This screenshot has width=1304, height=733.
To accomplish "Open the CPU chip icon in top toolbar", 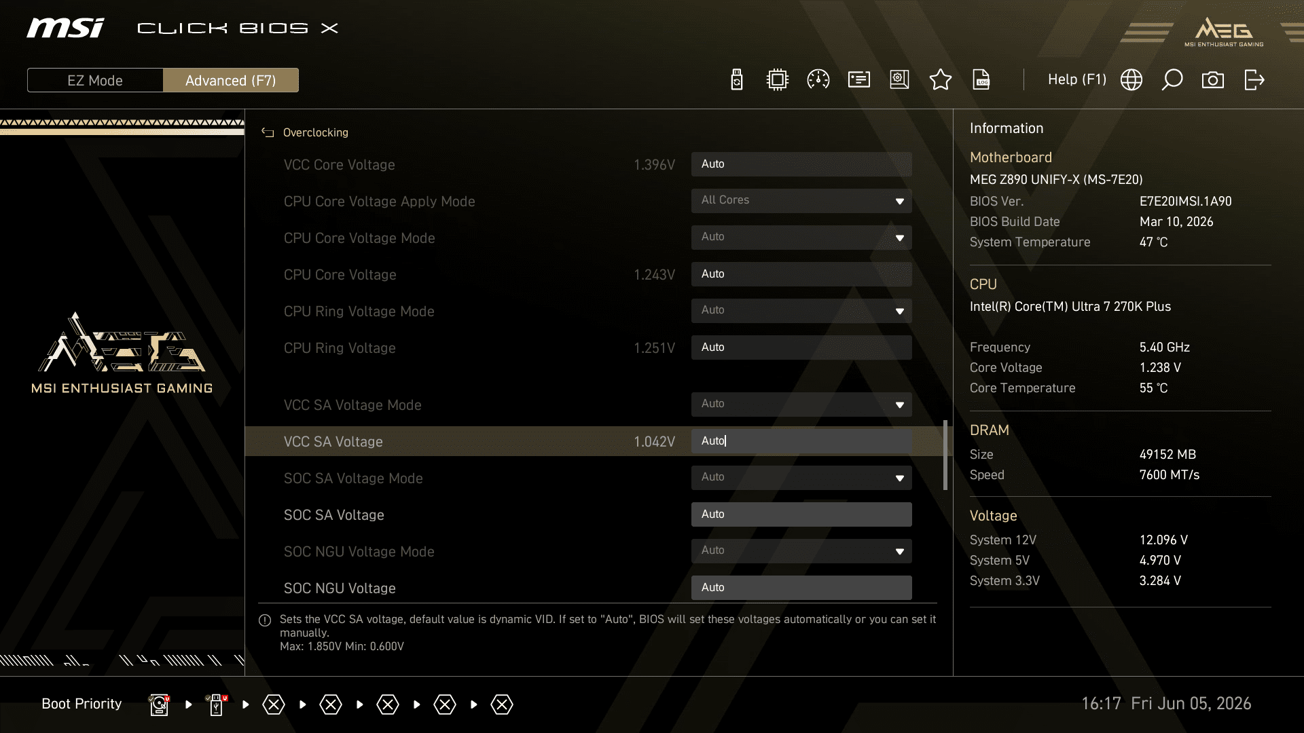I will [x=778, y=80].
